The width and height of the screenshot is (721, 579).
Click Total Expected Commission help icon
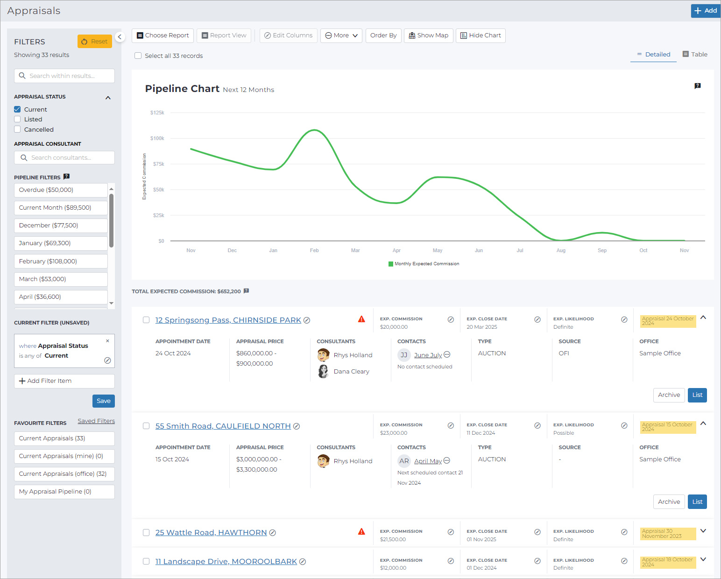click(x=246, y=291)
